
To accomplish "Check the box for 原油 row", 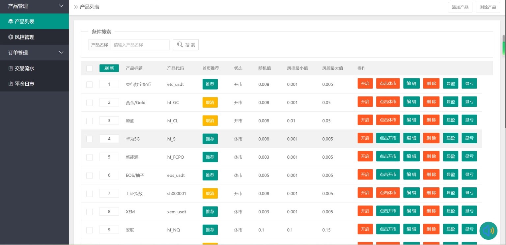I will tap(89, 121).
